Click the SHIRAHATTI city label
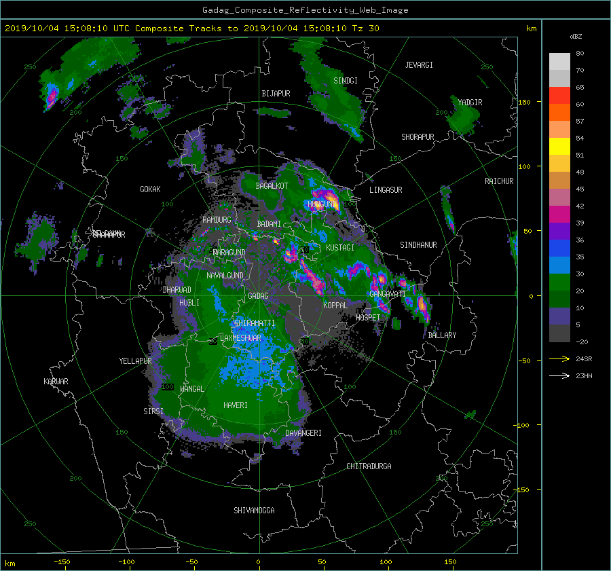Image resolution: width=611 pixels, height=571 pixels. (x=255, y=323)
